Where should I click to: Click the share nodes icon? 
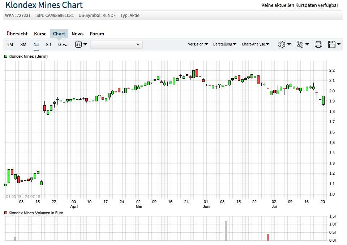coord(300,44)
